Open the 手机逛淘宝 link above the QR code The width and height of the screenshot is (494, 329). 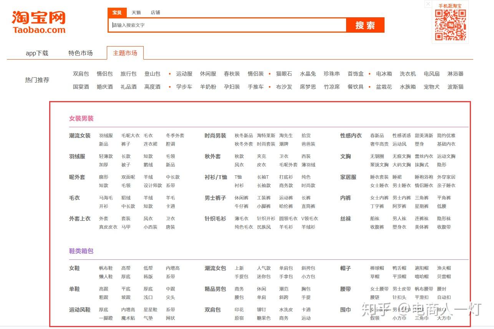coord(450,6)
